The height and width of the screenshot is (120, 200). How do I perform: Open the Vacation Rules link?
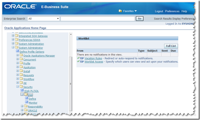[x=93, y=58]
